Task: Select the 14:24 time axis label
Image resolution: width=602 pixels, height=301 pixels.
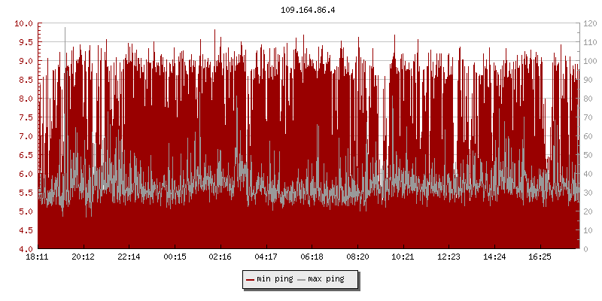Action: coord(494,257)
